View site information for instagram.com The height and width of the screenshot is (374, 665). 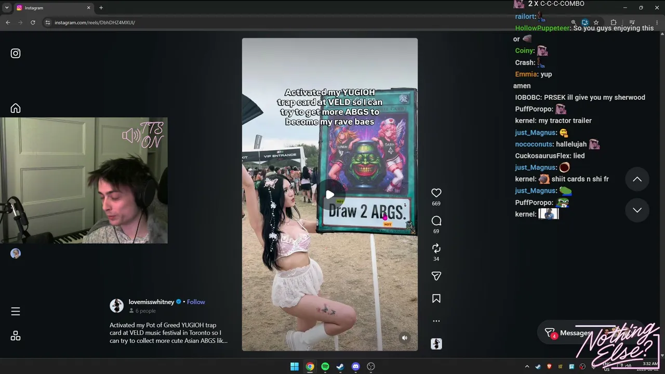(x=47, y=22)
